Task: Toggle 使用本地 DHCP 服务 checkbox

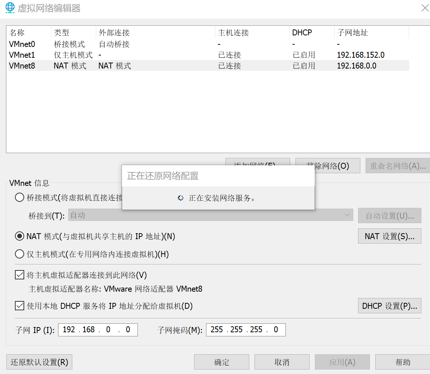Action: pos(19,306)
